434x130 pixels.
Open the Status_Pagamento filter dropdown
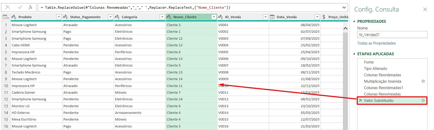[111, 17]
